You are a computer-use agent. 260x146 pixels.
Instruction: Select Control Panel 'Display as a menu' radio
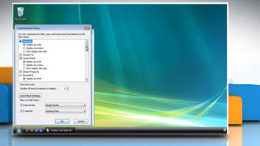coord(24,65)
